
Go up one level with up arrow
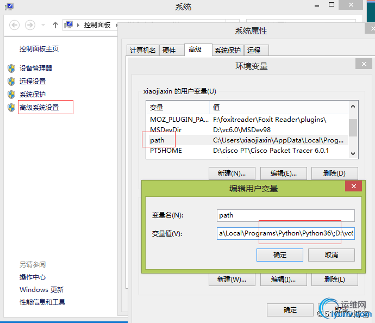55,25
